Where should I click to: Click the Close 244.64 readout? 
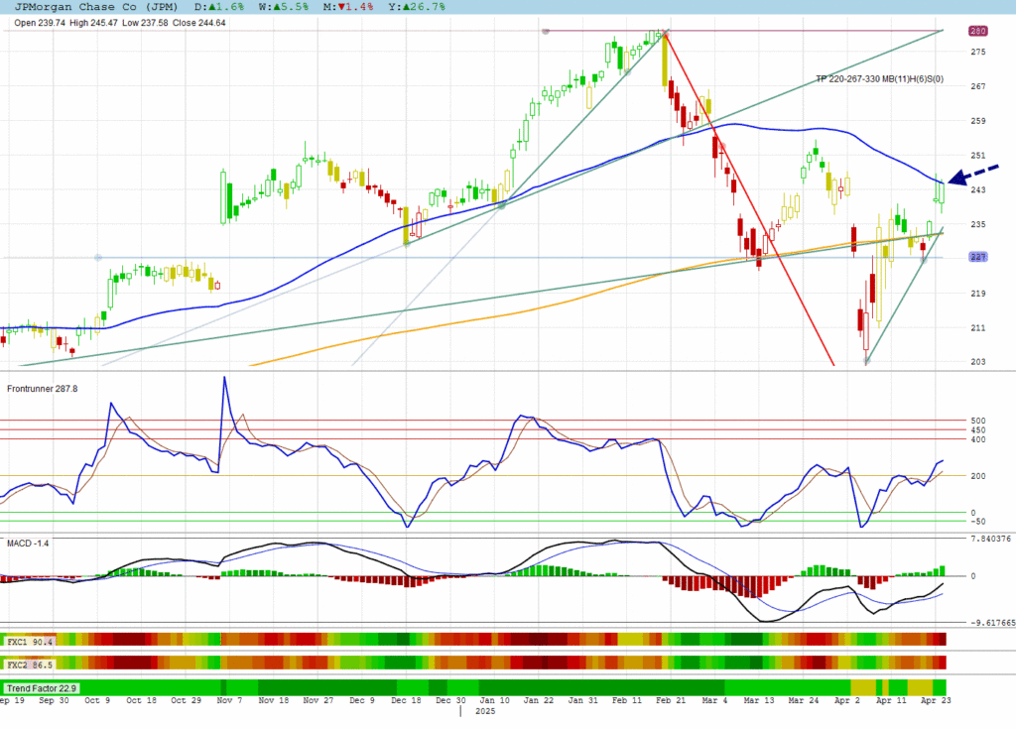pyautogui.click(x=198, y=23)
